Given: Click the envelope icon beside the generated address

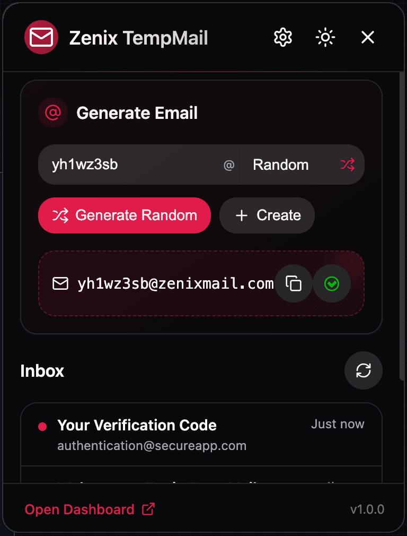Looking at the screenshot, I should click(60, 284).
